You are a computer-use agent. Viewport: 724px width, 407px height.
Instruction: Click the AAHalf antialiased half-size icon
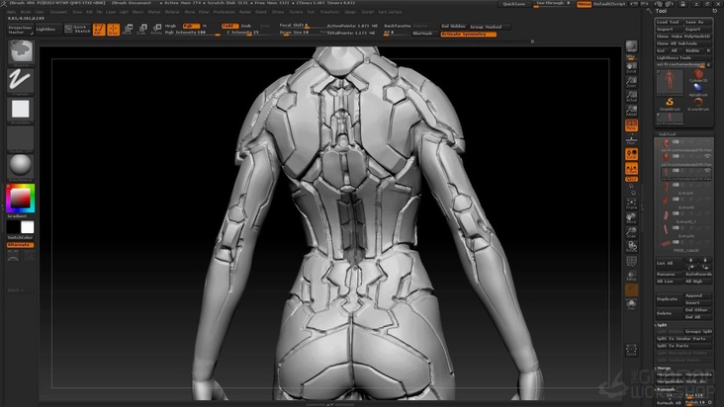coord(631,111)
